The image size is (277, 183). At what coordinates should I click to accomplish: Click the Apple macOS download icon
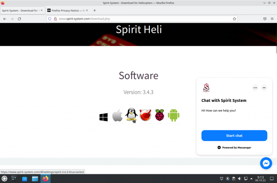point(117,115)
